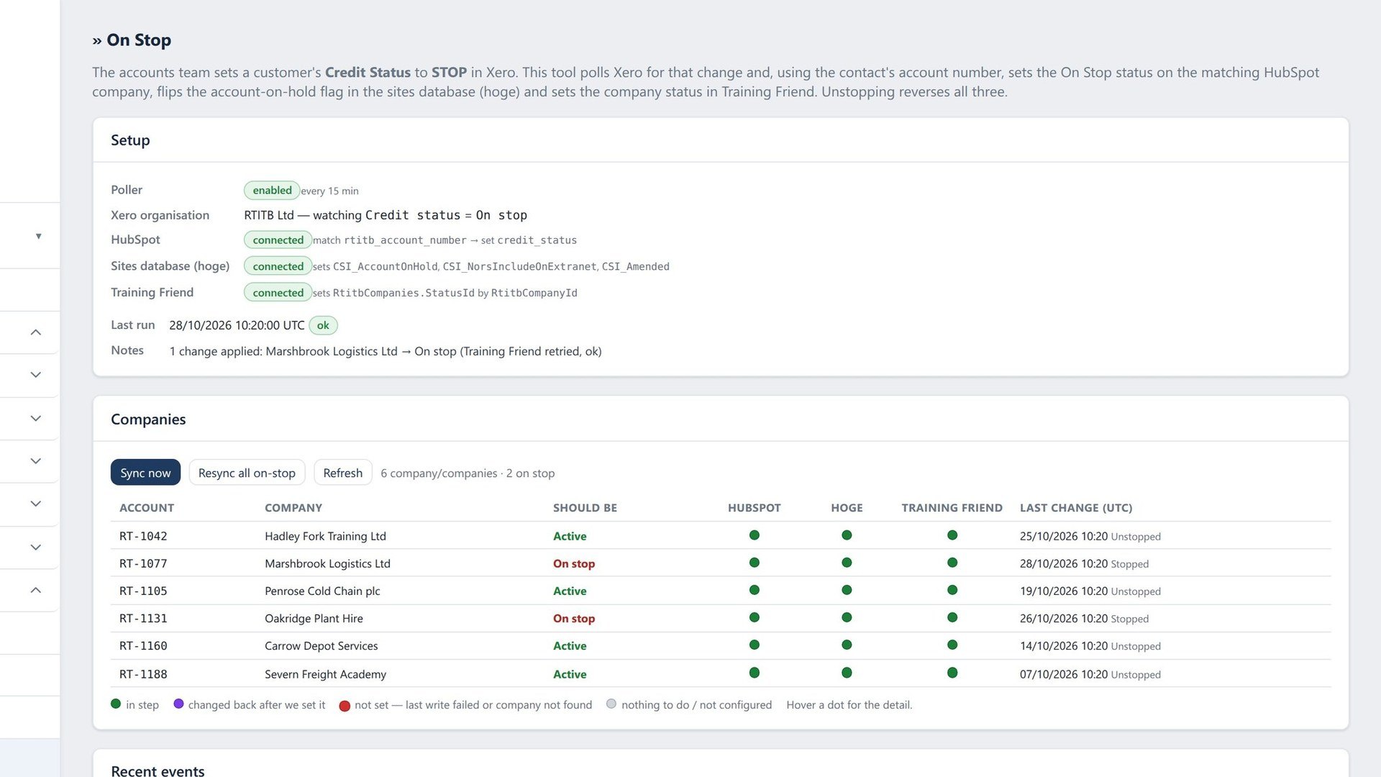
Task: Click company name Oakridge Plant Hire
Action: tap(314, 618)
